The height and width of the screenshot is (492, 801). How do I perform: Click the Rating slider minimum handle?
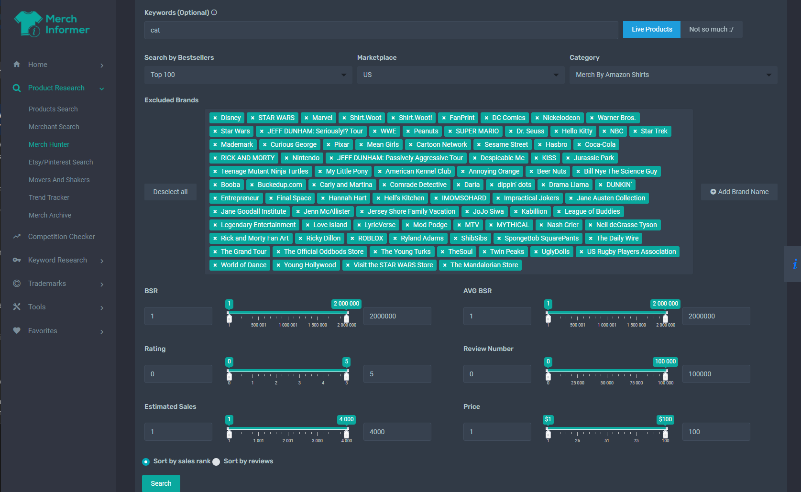pyautogui.click(x=229, y=375)
